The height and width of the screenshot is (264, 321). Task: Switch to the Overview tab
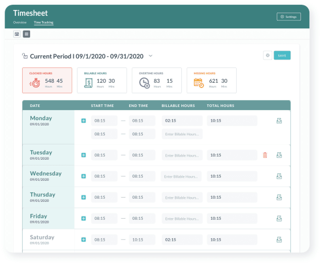20,22
